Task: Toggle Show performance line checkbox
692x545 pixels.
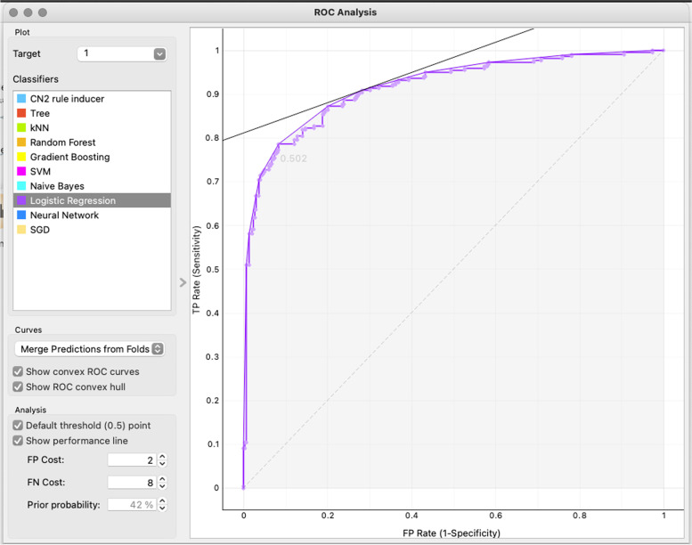Action: click(19, 441)
